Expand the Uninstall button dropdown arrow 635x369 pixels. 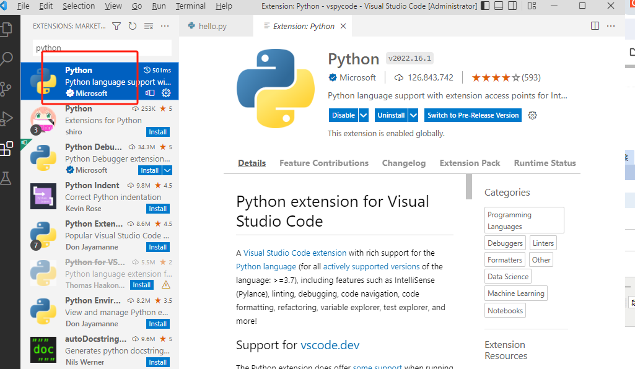coord(413,115)
